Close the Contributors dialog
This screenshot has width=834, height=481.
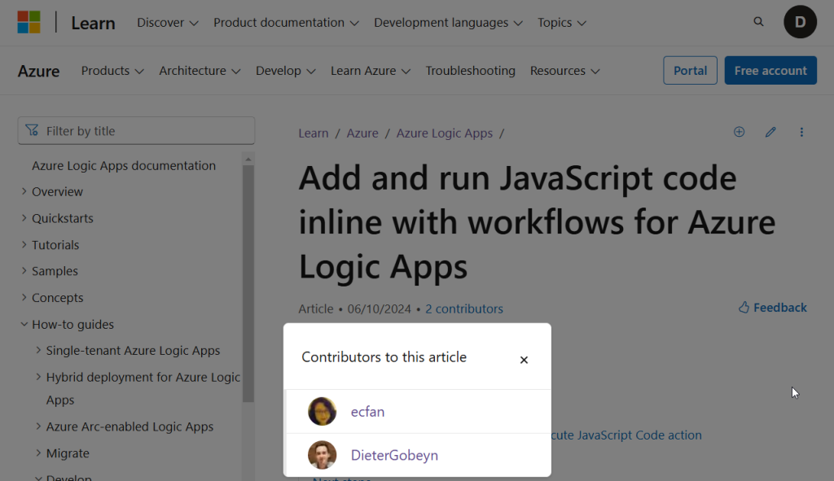pyautogui.click(x=524, y=360)
